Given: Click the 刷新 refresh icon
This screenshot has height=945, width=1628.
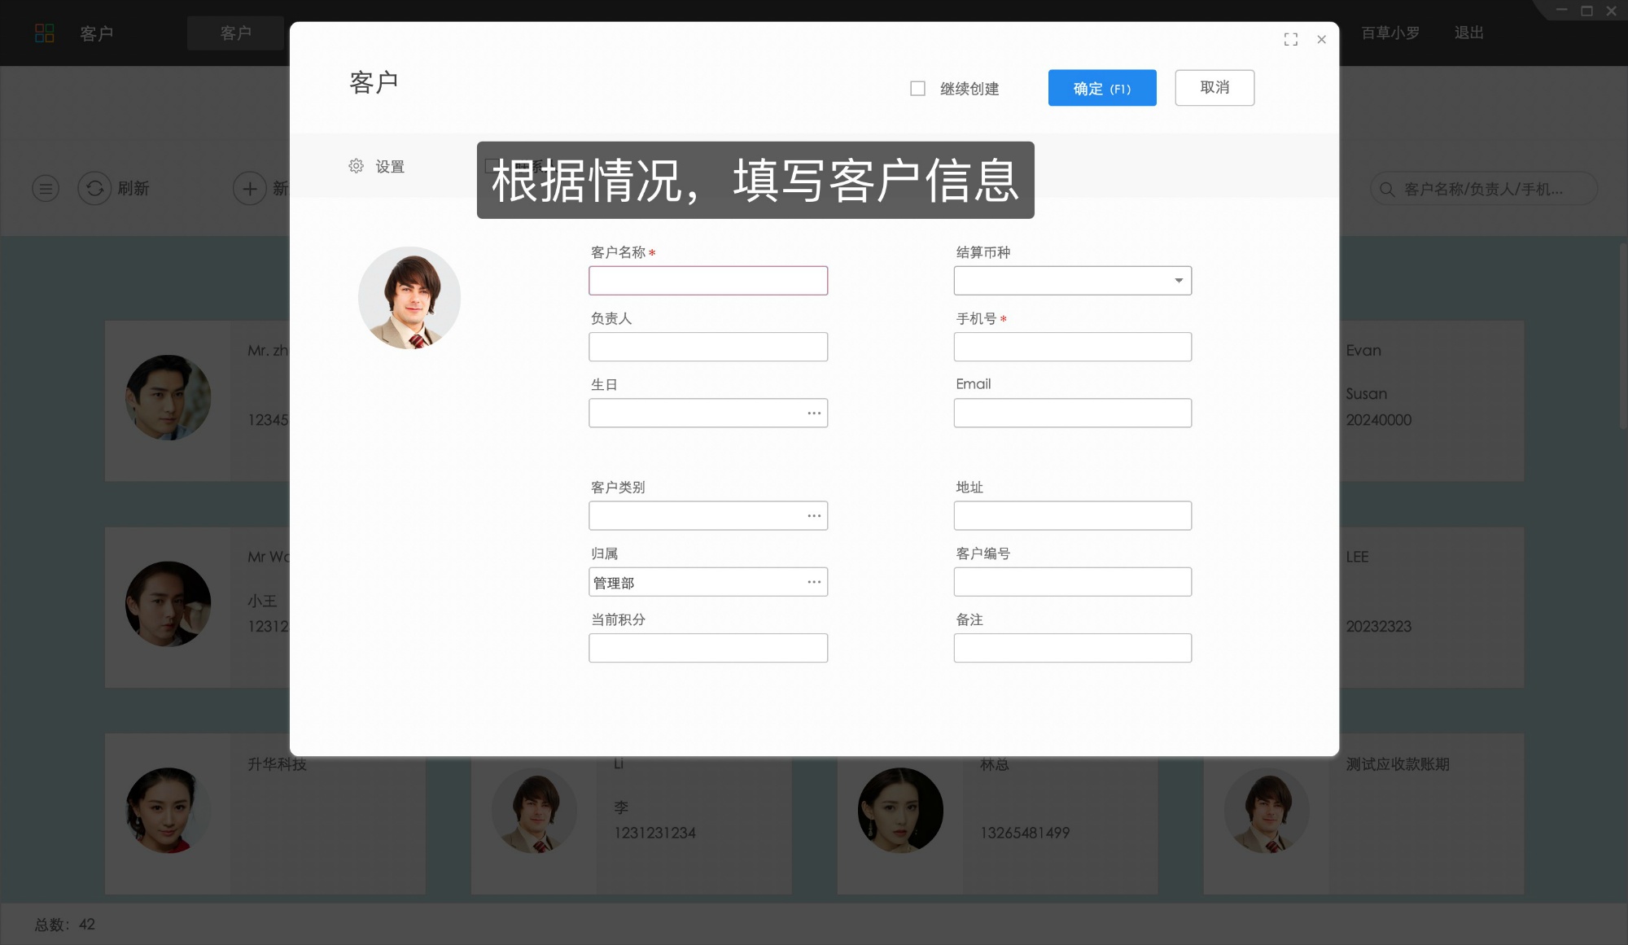Looking at the screenshot, I should [94, 188].
